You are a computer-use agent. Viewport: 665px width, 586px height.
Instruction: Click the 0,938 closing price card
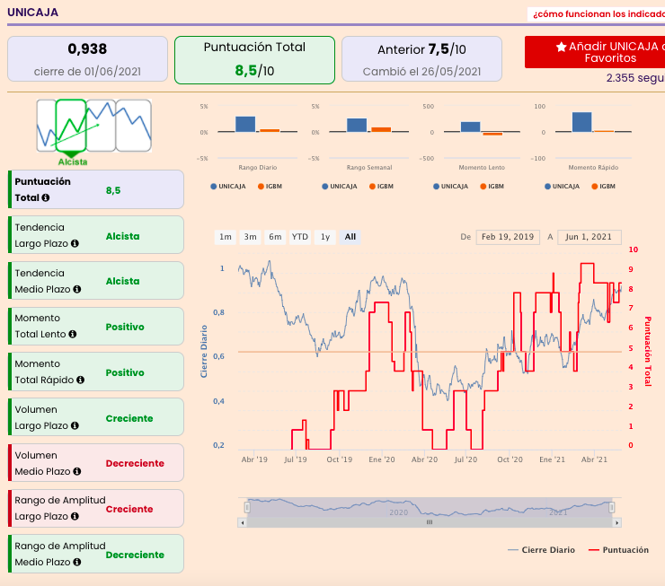87,59
